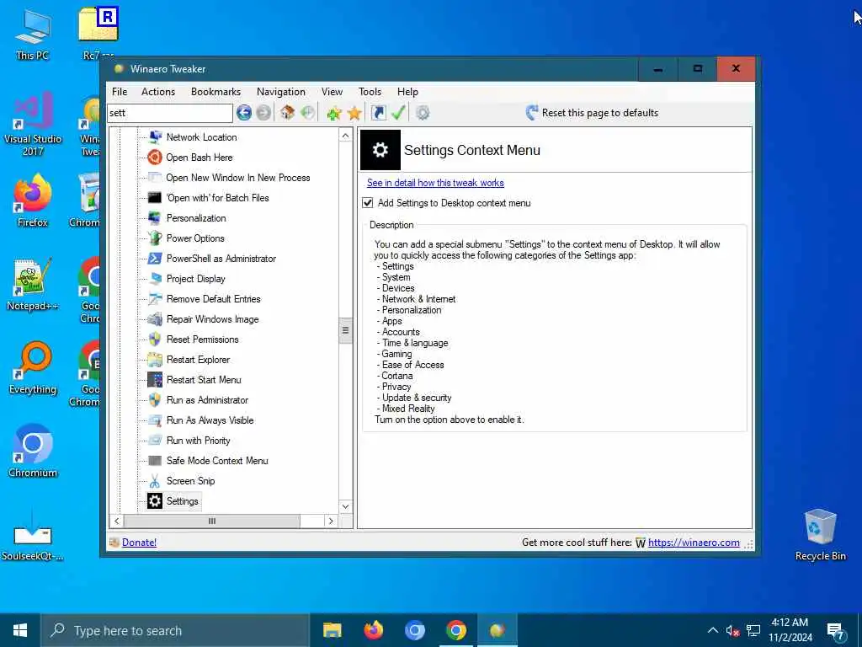Select Run As Always Visible in tree
Image resolution: width=862 pixels, height=647 pixels.
coord(210,420)
